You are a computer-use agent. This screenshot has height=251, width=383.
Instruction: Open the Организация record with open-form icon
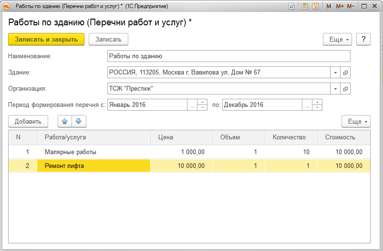[346, 89]
